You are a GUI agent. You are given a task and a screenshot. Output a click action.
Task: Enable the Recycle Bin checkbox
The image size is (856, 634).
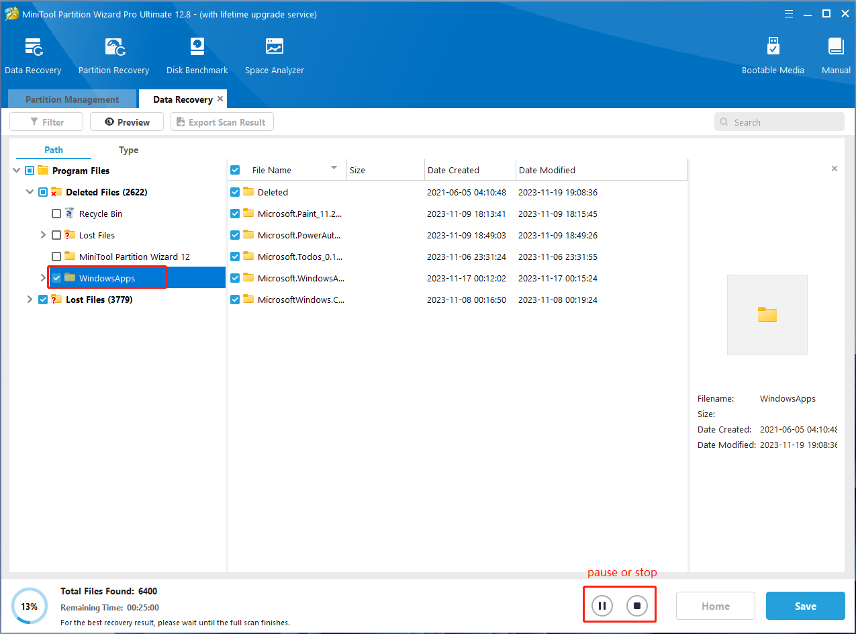(56, 213)
